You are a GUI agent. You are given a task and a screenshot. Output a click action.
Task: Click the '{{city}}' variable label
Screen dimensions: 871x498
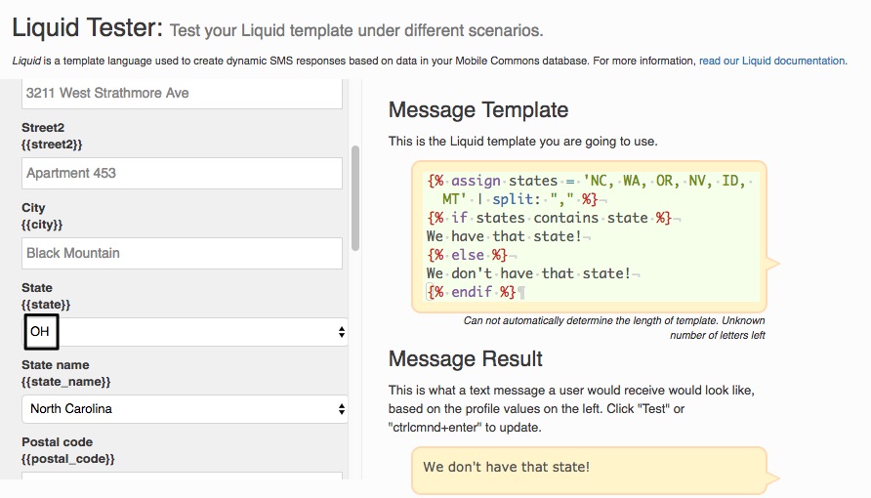tap(42, 225)
